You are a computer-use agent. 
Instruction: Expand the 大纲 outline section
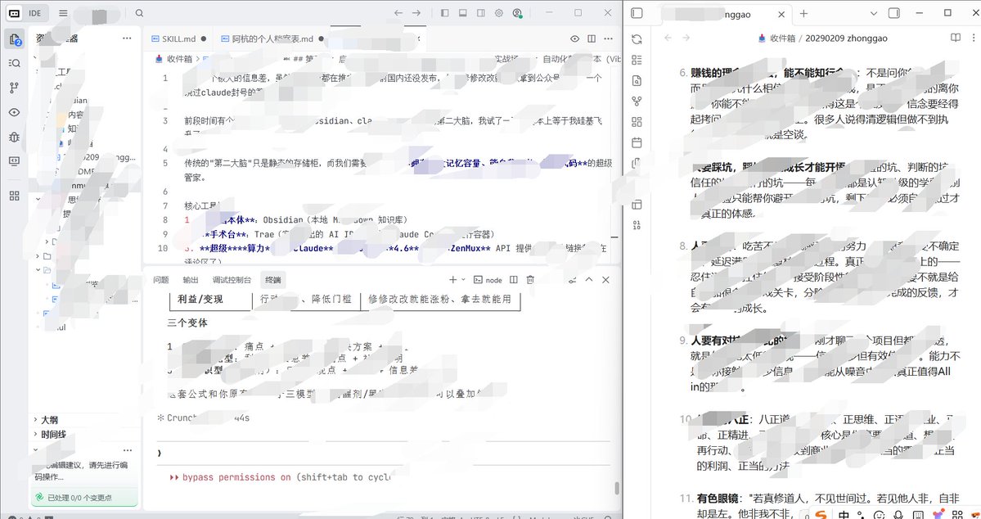(50, 420)
